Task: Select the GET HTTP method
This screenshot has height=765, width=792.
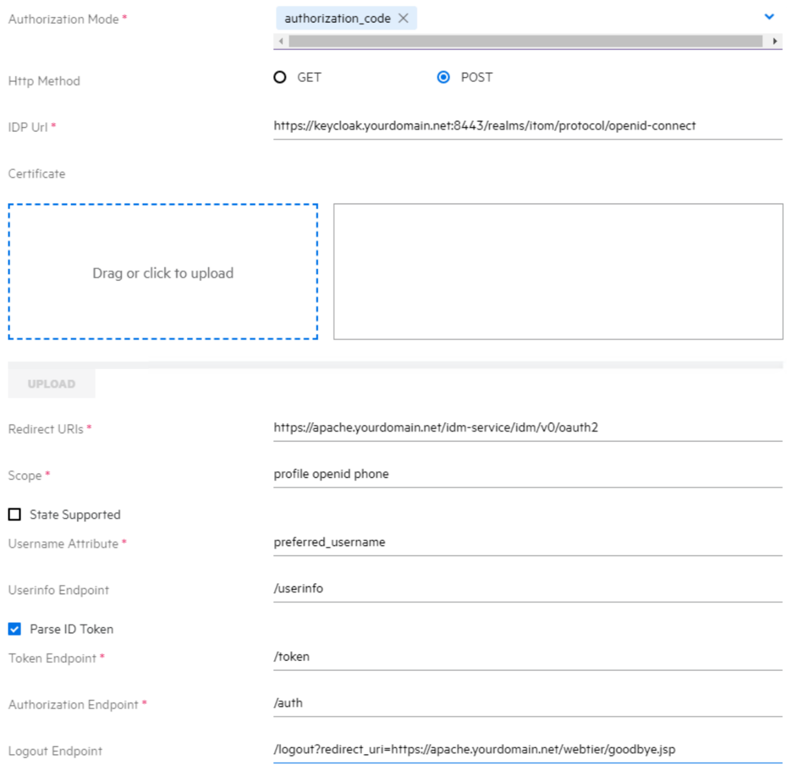Action: pyautogui.click(x=281, y=77)
